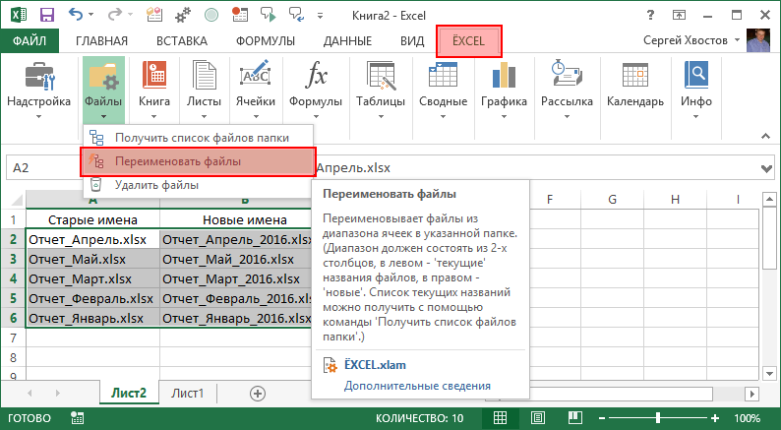Expand the Инфо dropdown arrow
781x430 pixels.
(x=695, y=117)
